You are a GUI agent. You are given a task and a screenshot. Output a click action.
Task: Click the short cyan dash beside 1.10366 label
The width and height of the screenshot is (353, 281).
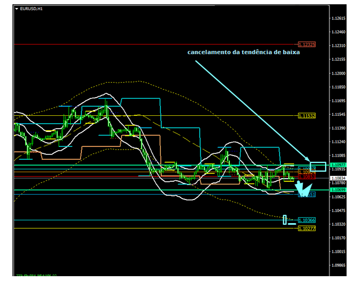(x=292, y=224)
